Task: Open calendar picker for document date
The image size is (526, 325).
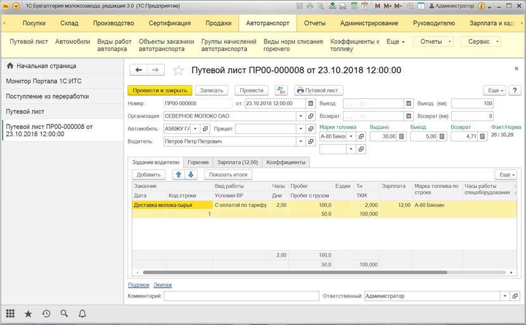Action: point(311,103)
